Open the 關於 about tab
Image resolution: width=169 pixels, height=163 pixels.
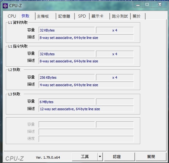point(138,16)
